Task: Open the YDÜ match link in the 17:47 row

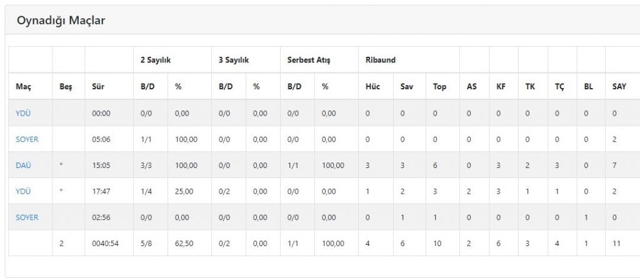Action: 23,191
